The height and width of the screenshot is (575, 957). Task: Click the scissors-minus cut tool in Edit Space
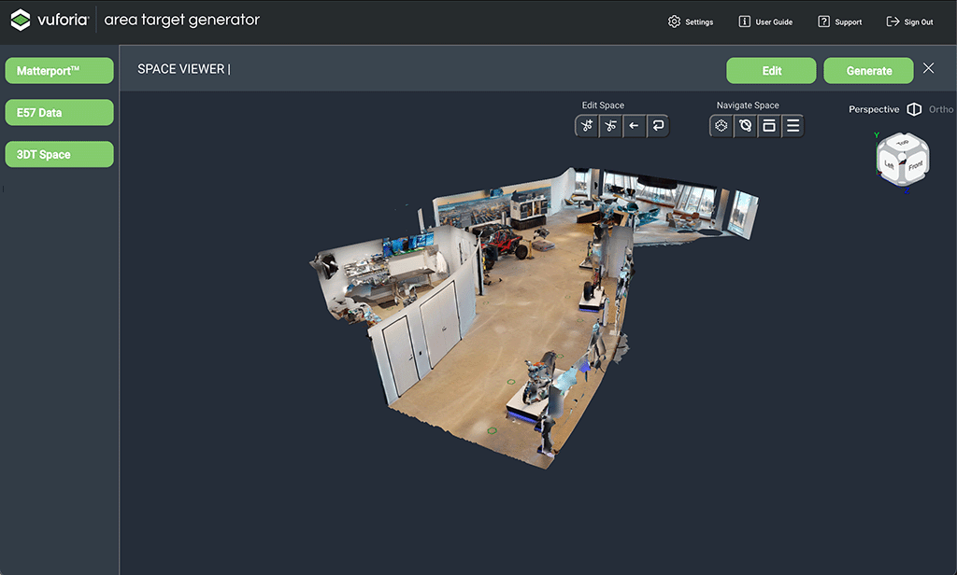[611, 126]
